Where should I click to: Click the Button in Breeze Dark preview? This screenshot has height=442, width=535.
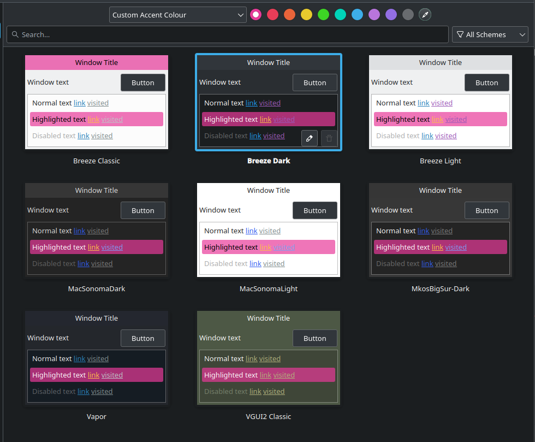click(315, 82)
